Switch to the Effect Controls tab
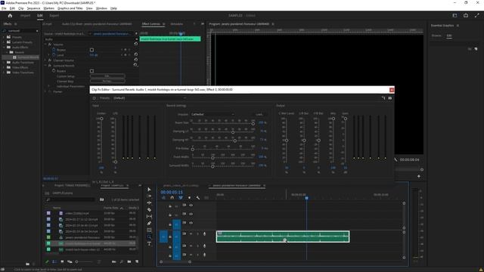Image resolution: width=484 pixels, height=272 pixels. pyautogui.click(x=151, y=23)
